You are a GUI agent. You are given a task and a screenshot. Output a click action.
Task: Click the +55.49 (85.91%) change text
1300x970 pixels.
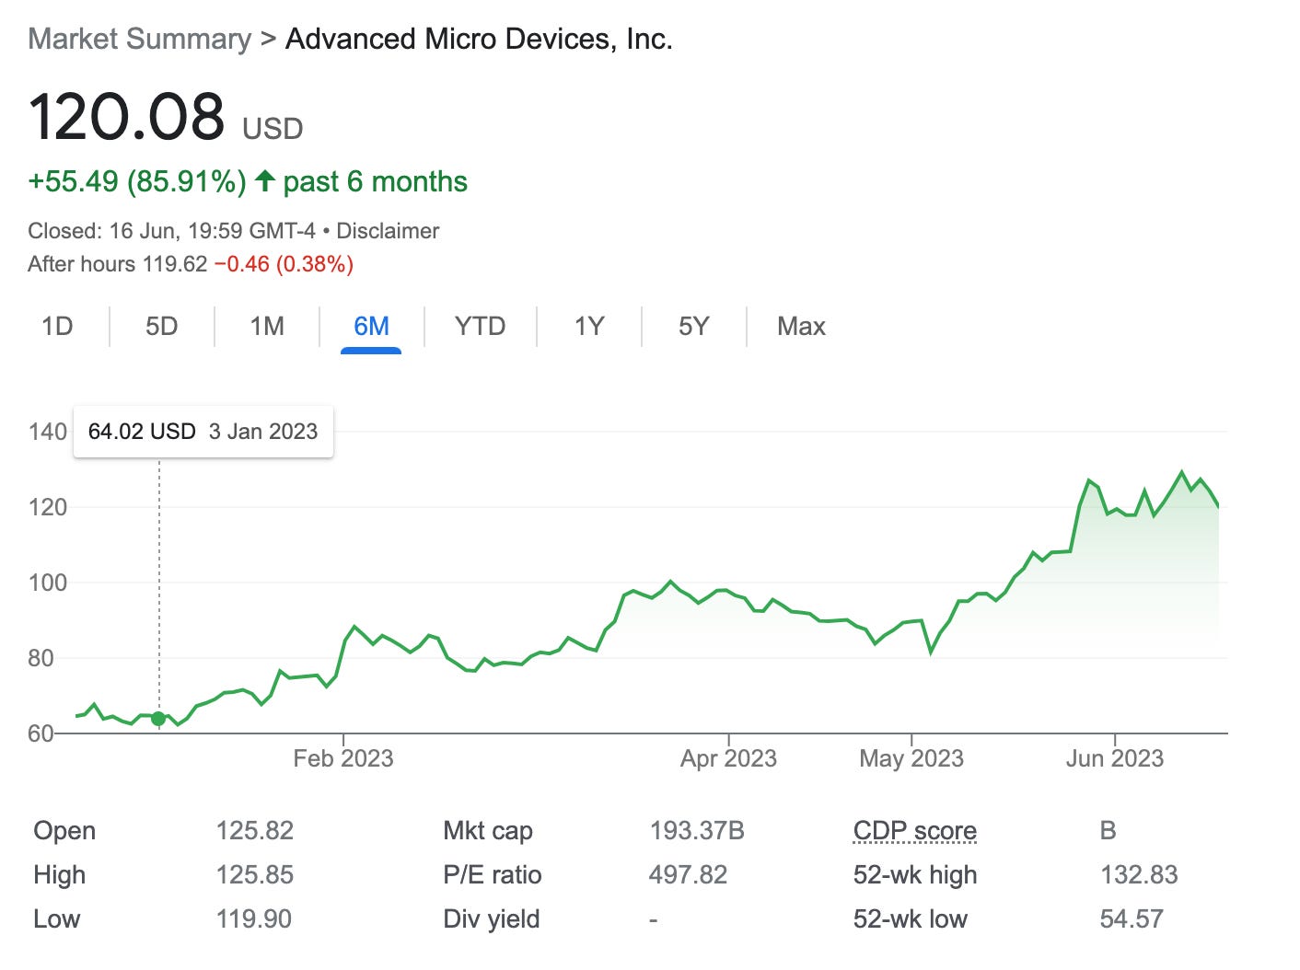click(137, 181)
